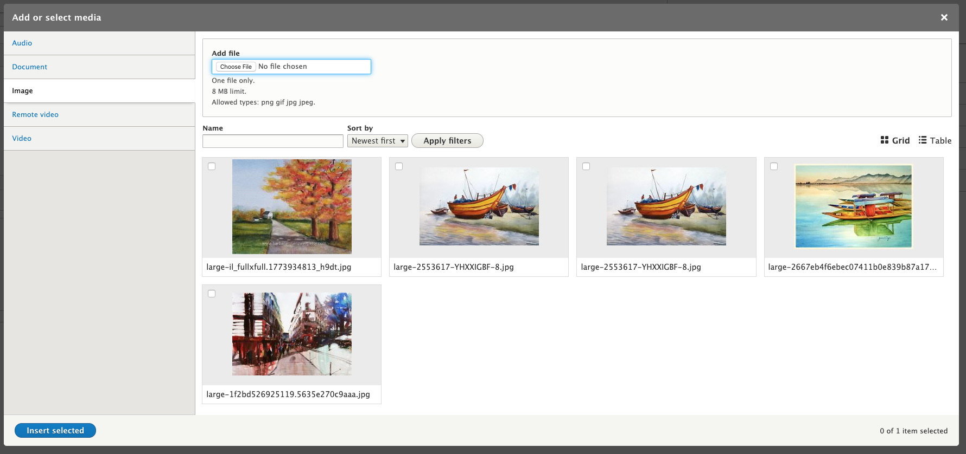Focus the Name filter field
The image size is (966, 454).
click(x=273, y=141)
